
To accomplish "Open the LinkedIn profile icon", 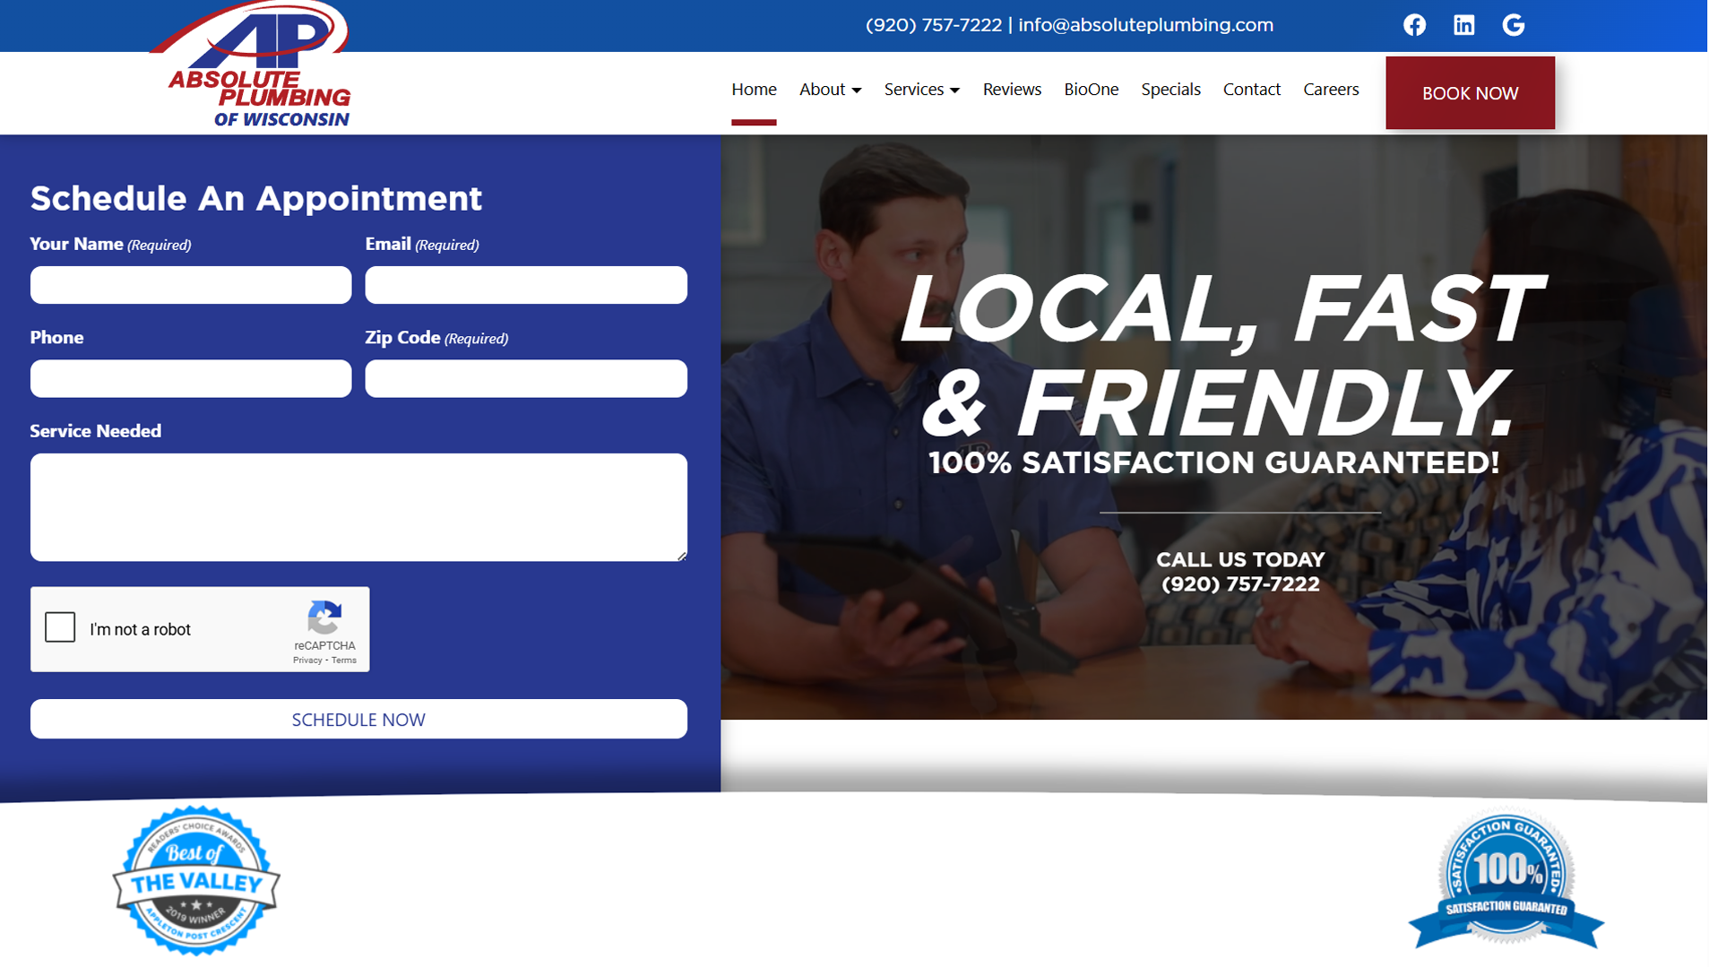I will (1463, 25).
